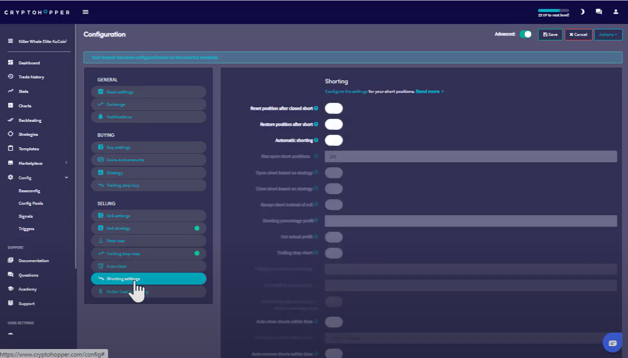The image size is (628, 358).
Task: Open the user profile icon
Action: pos(616,12)
